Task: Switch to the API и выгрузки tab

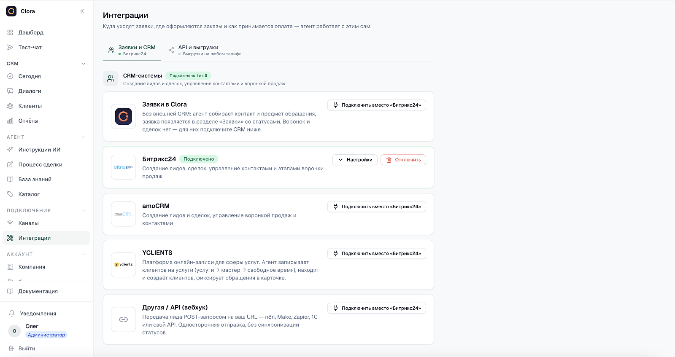Action: click(x=205, y=50)
